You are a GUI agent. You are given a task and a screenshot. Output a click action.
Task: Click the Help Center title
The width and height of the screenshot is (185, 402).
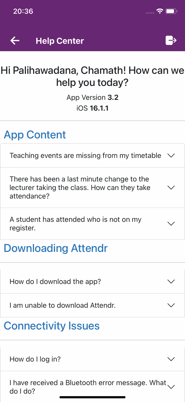(60, 40)
